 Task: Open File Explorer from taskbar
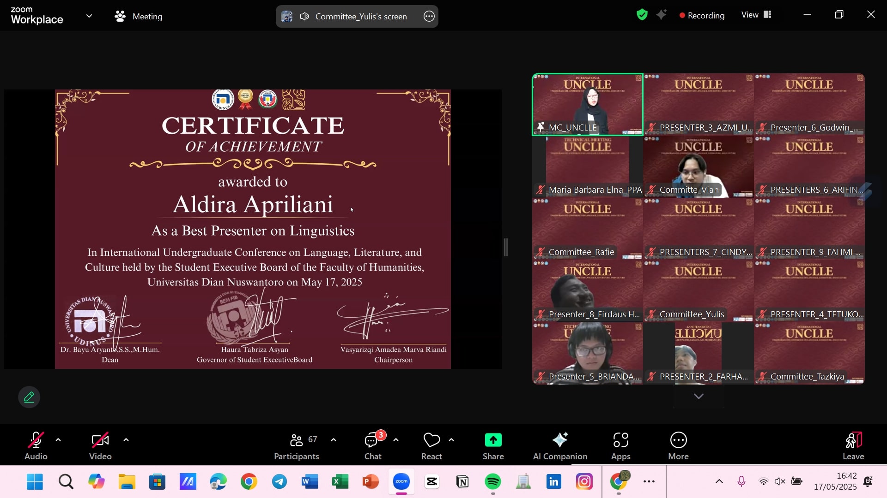(x=127, y=482)
